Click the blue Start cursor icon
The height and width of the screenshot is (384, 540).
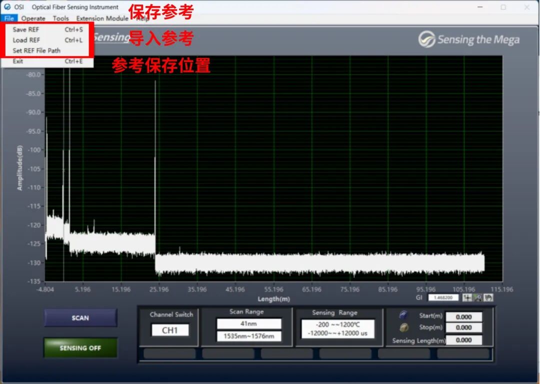(x=403, y=315)
